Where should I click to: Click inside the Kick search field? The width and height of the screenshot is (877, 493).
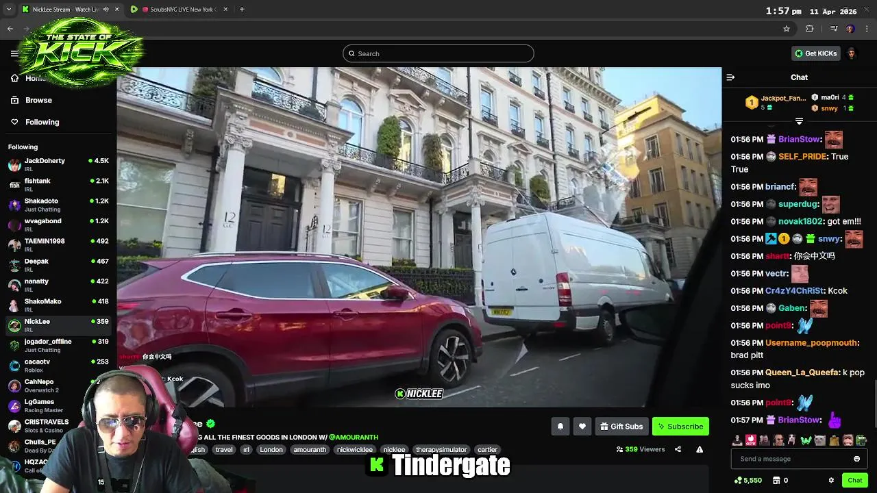438,53
